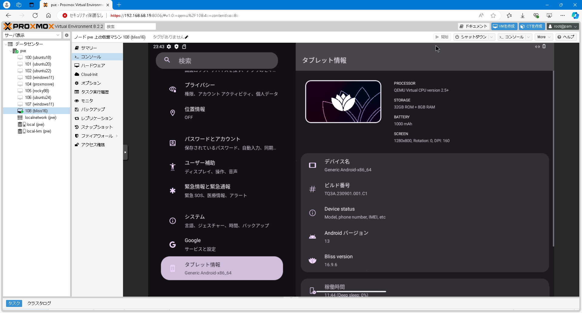Click the Shutdown (シャットダウン) button
The width and height of the screenshot is (582, 313).
471,37
